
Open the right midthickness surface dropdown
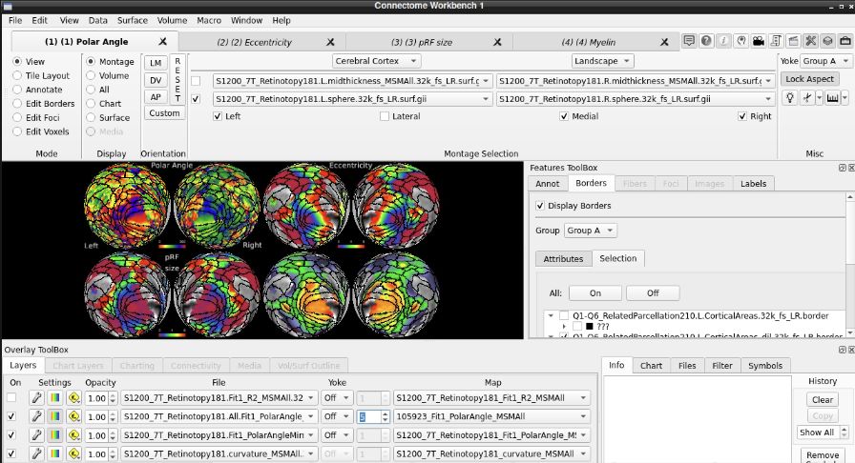[x=636, y=81]
